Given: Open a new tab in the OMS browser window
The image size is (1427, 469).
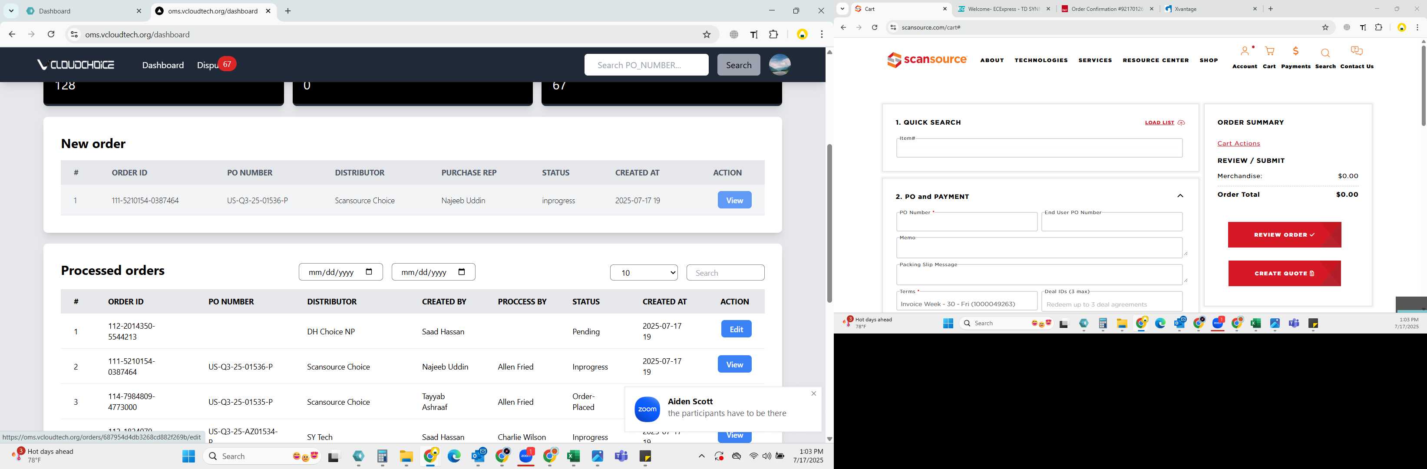Looking at the screenshot, I should point(288,11).
